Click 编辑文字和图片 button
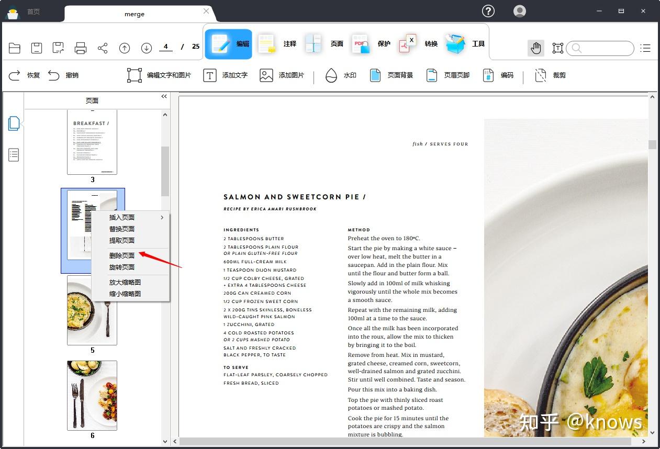The image size is (660, 449). tap(159, 75)
